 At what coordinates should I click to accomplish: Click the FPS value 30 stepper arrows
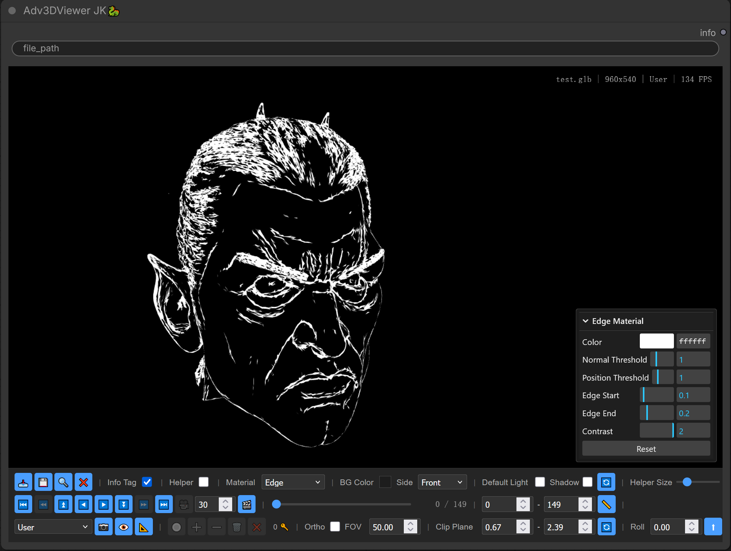pyautogui.click(x=226, y=505)
